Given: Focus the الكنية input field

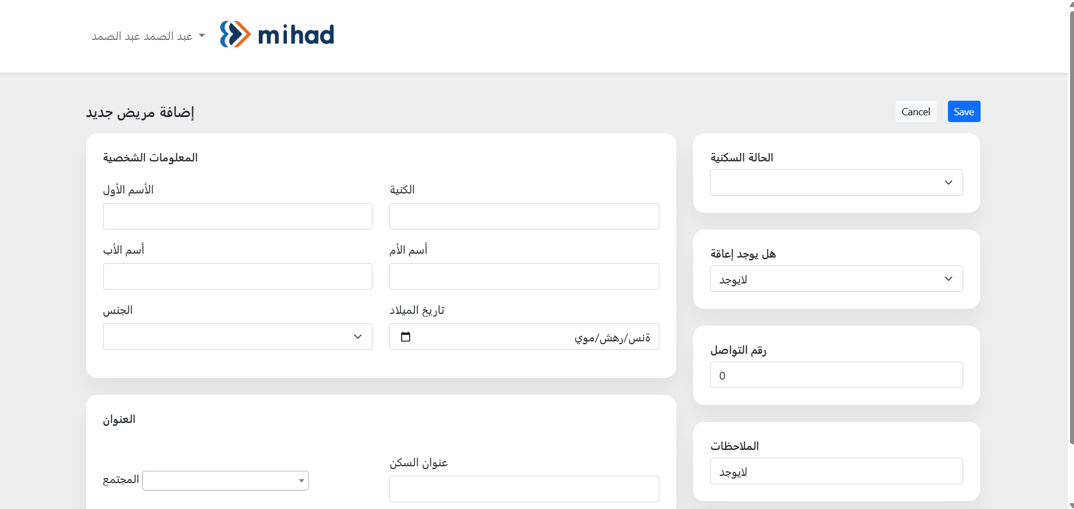Looking at the screenshot, I should (x=524, y=217).
